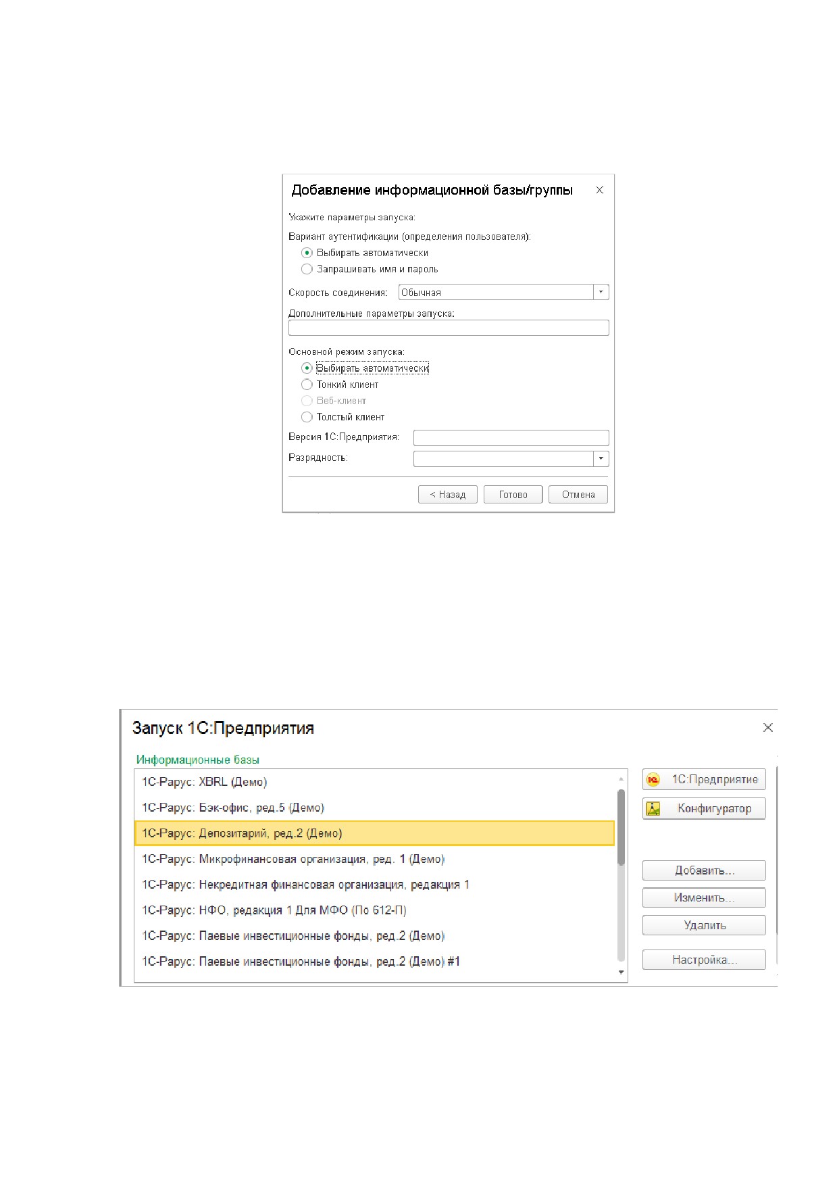Click the '< Назад' button

[x=447, y=495]
